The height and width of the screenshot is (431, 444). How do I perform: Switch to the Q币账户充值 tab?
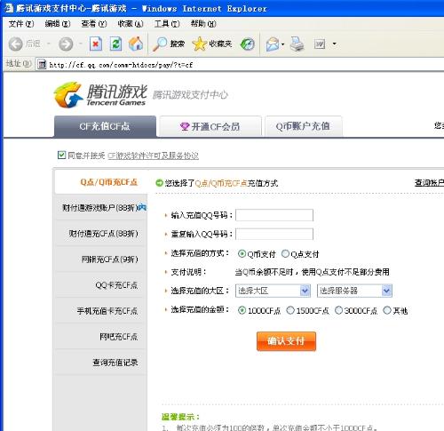tap(304, 126)
